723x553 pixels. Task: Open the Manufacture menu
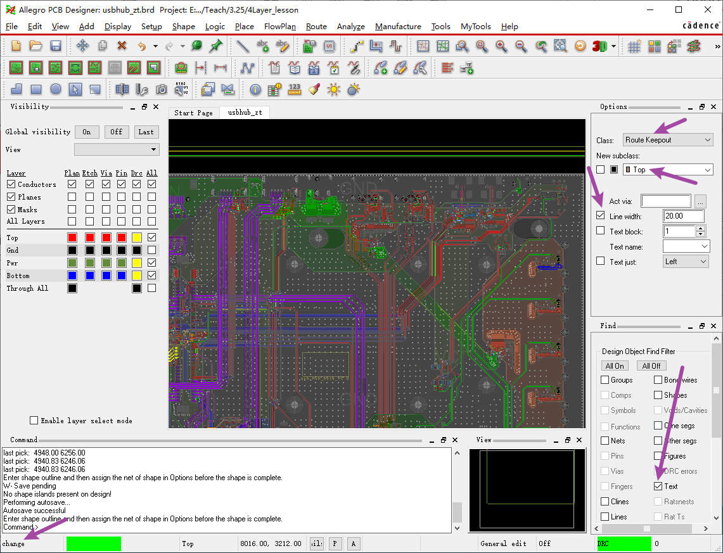pyautogui.click(x=398, y=26)
